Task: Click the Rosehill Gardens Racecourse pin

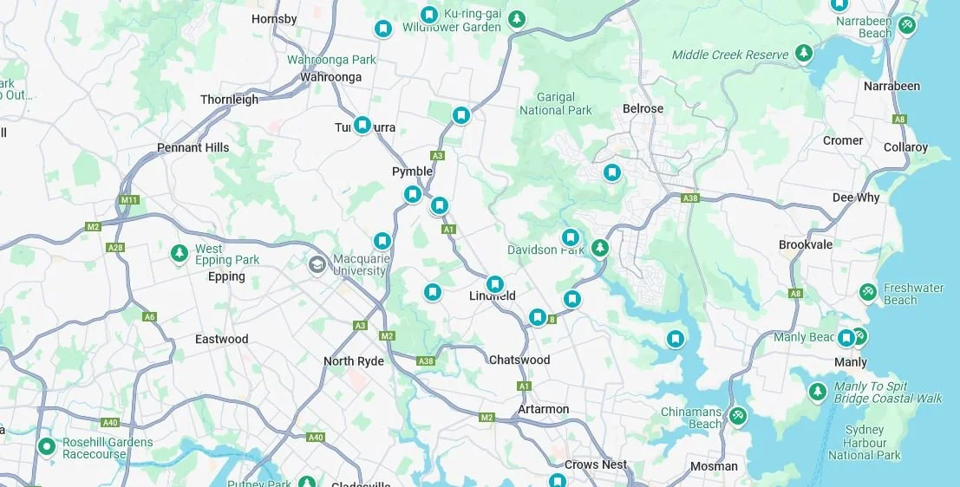Action: pos(47,447)
